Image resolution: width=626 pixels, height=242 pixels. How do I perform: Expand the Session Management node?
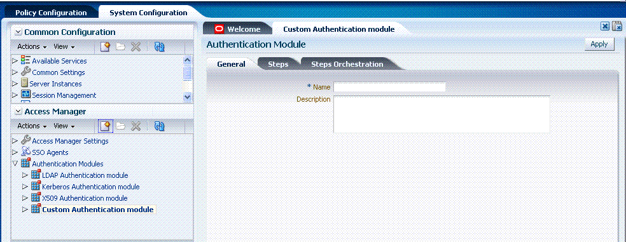pyautogui.click(x=15, y=95)
